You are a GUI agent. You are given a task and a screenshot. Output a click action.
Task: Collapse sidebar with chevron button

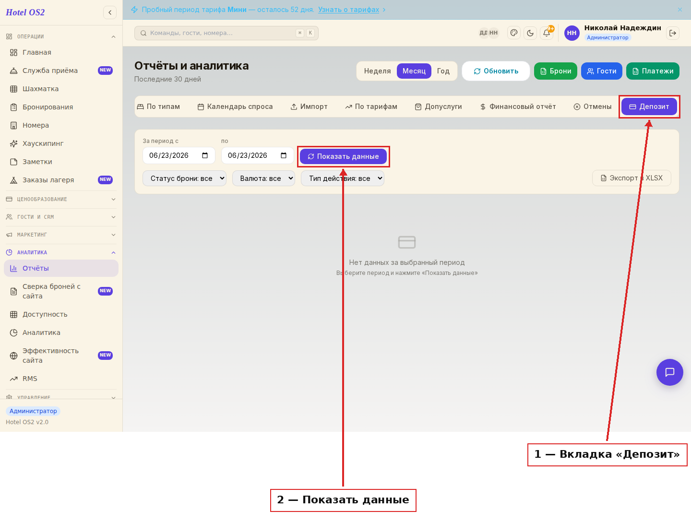tap(110, 12)
